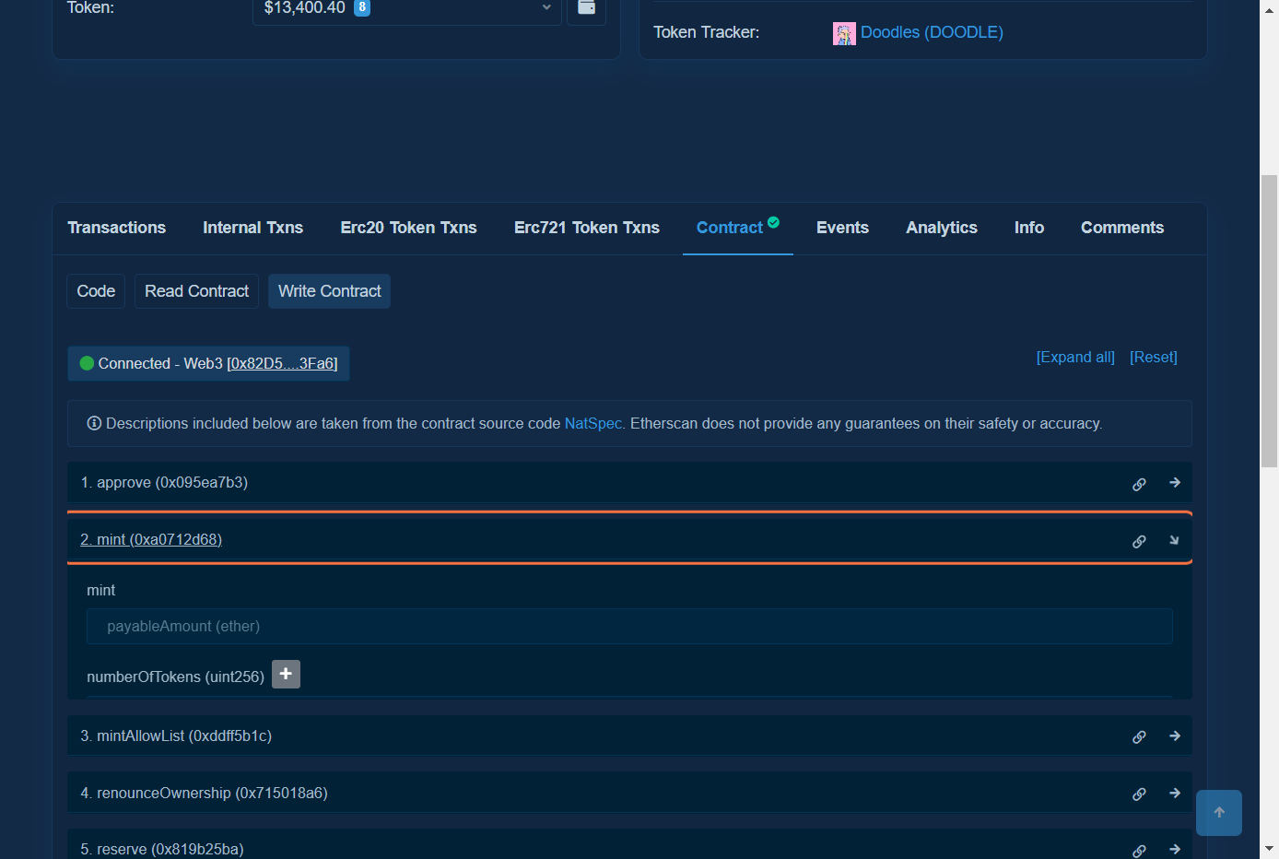Select the Events tab
Viewport: 1279px width, 859px height.
(x=842, y=228)
